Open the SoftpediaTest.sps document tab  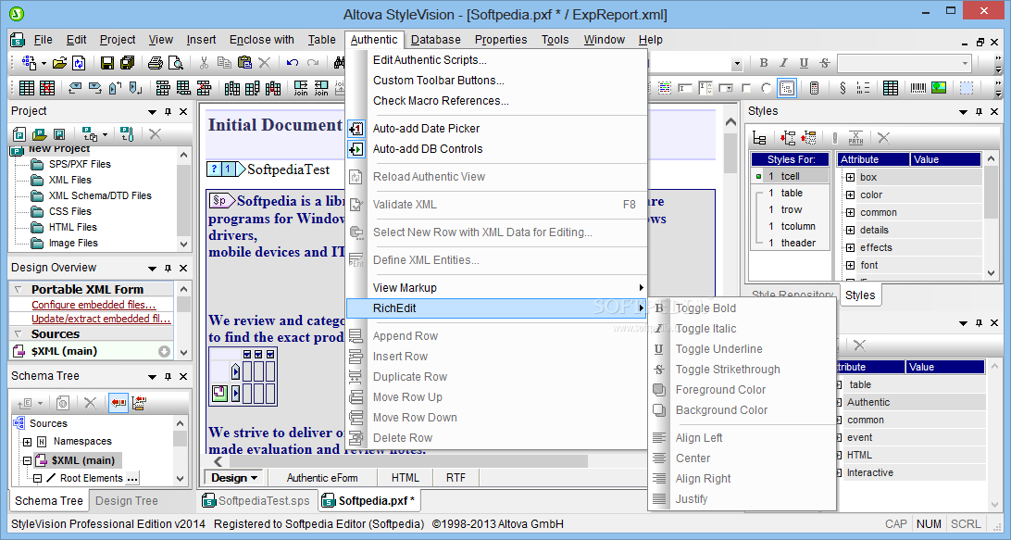[x=256, y=501]
